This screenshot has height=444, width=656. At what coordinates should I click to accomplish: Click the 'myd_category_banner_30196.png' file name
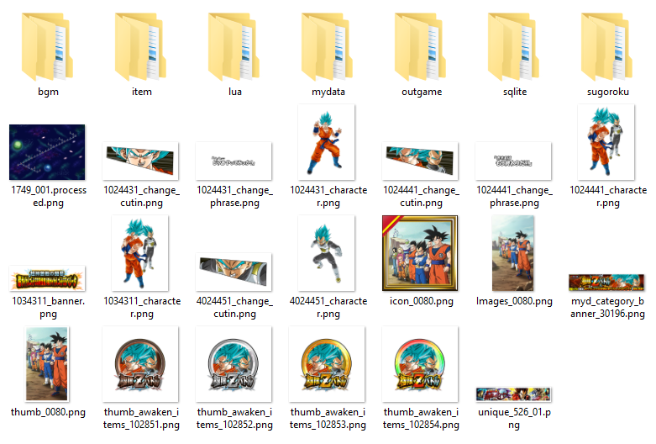click(x=607, y=308)
